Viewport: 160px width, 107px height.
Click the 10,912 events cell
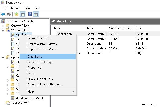tap(113, 48)
